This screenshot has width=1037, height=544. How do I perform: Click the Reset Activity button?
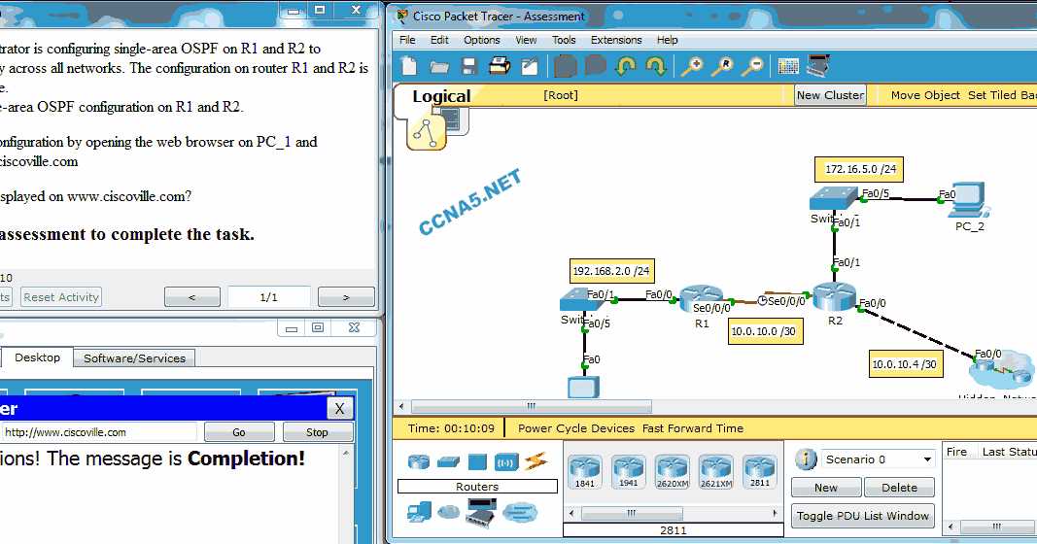click(61, 297)
